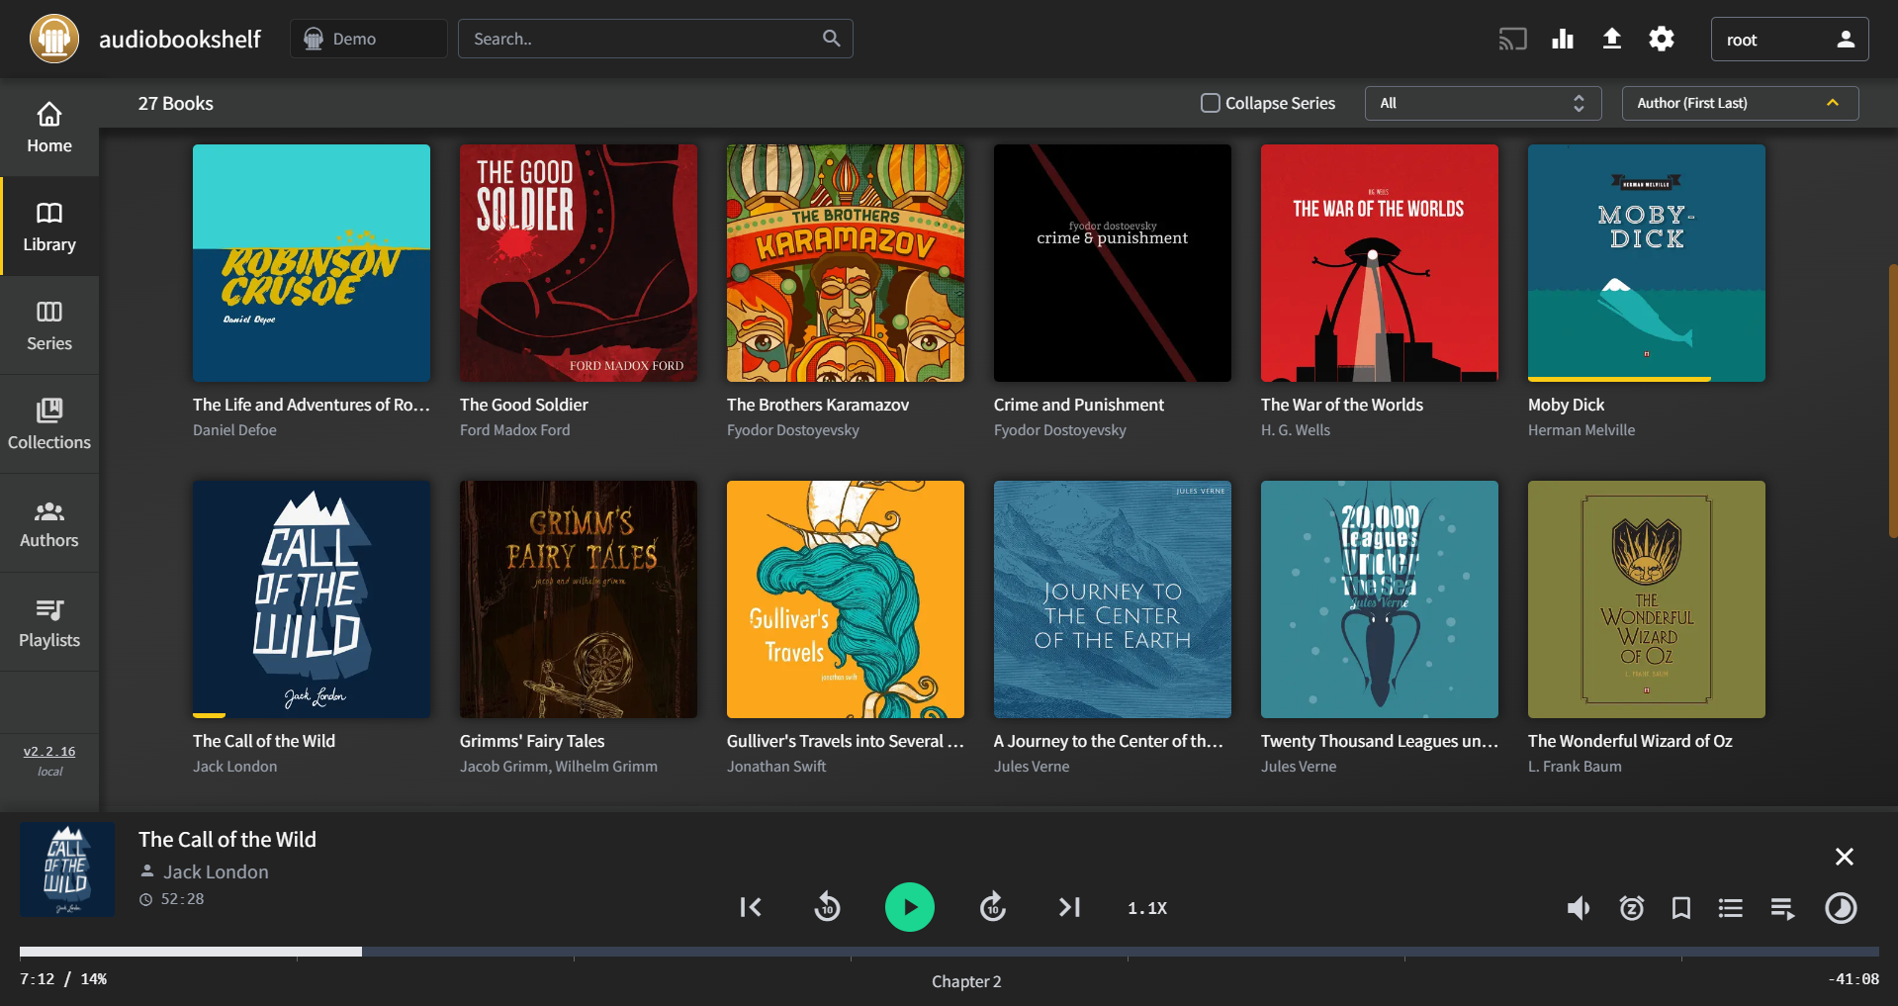1898x1006 pixels.
Task: Click the upload icon in top bar
Action: pos(1611,39)
